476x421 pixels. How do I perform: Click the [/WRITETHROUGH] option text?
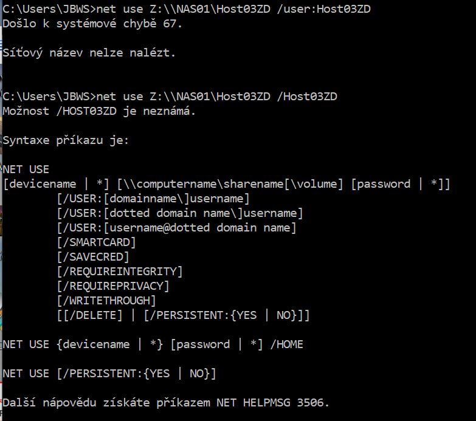tap(106, 301)
